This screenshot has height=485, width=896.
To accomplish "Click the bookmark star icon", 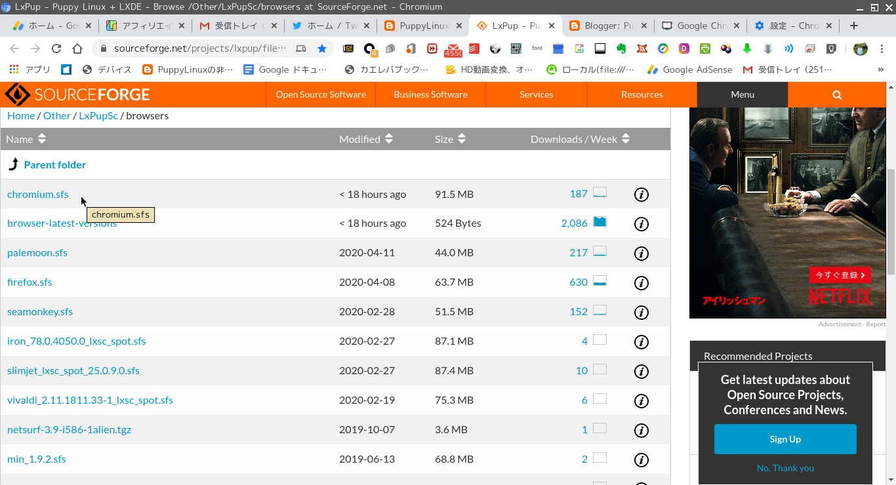I will (x=322, y=48).
